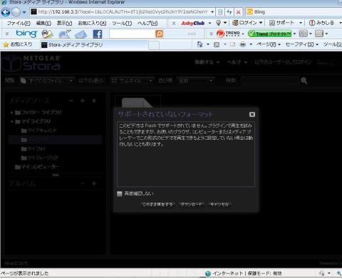Click the minus icon in media sources header

[71, 101]
